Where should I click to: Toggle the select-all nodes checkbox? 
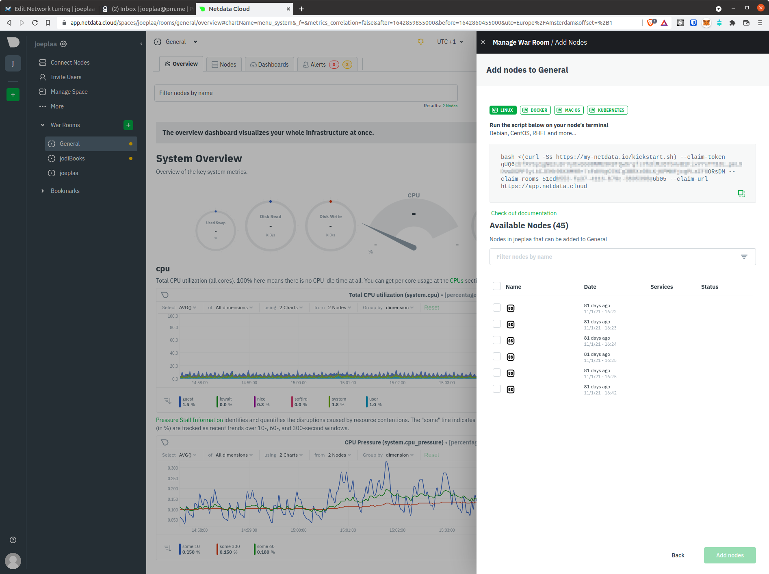click(x=497, y=286)
